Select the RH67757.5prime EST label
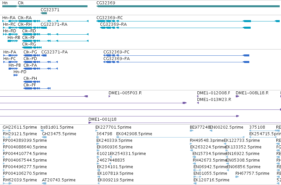 coord(252,174)
